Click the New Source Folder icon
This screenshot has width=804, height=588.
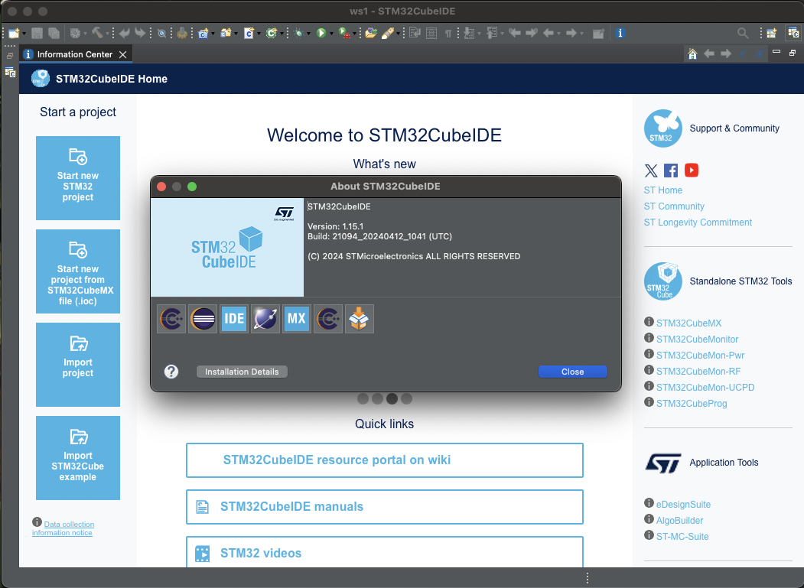(225, 34)
